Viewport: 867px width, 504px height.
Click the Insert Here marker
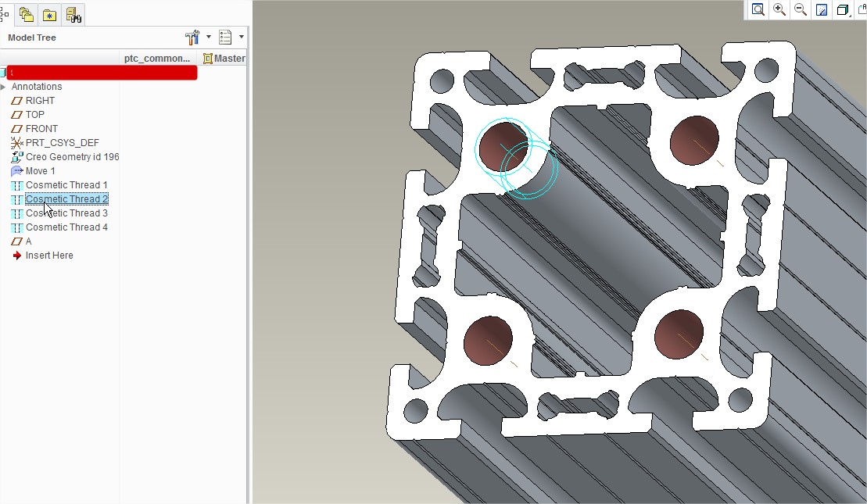(x=48, y=255)
